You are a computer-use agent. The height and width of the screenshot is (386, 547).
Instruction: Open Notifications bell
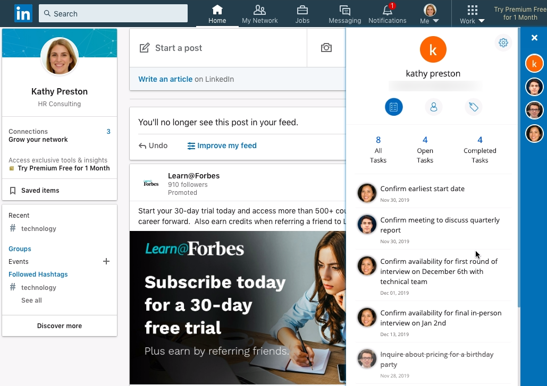387,14
